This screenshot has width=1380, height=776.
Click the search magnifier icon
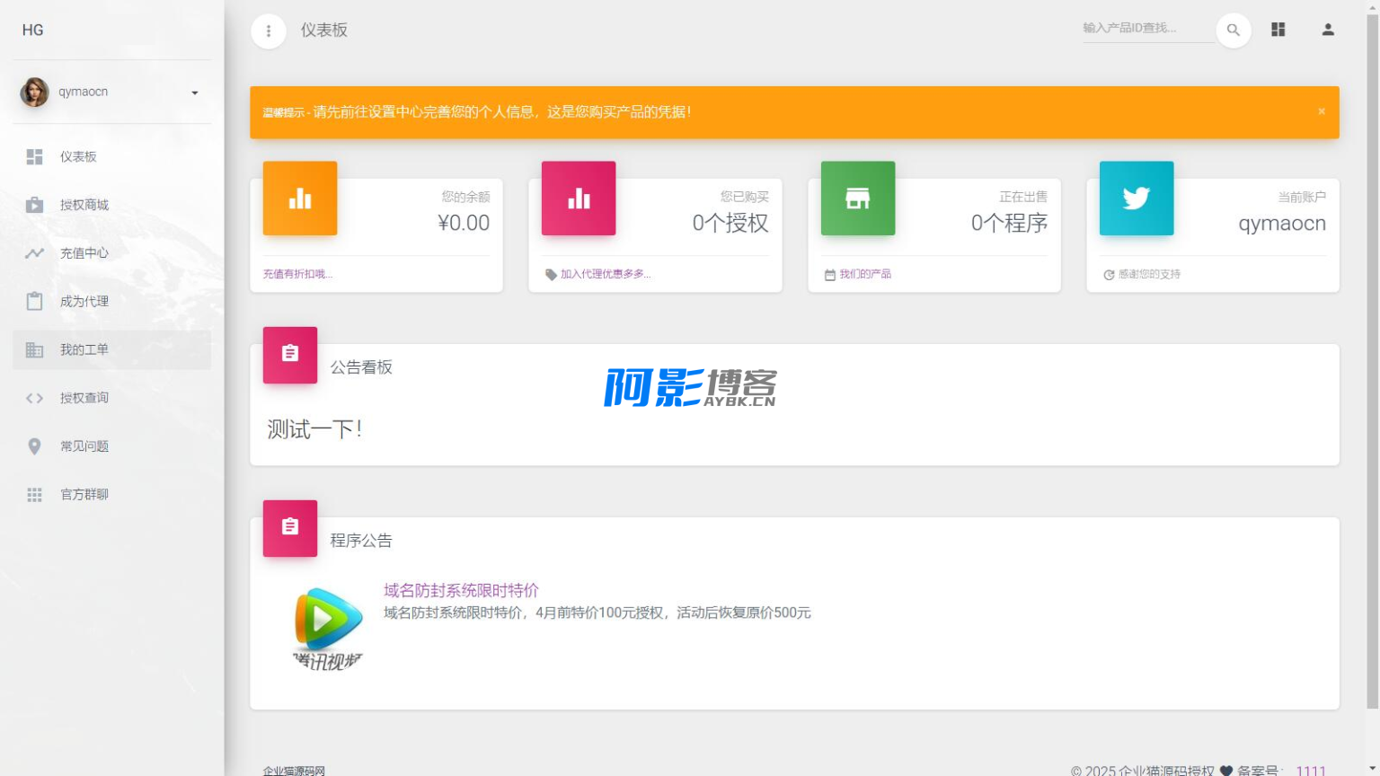(1233, 31)
